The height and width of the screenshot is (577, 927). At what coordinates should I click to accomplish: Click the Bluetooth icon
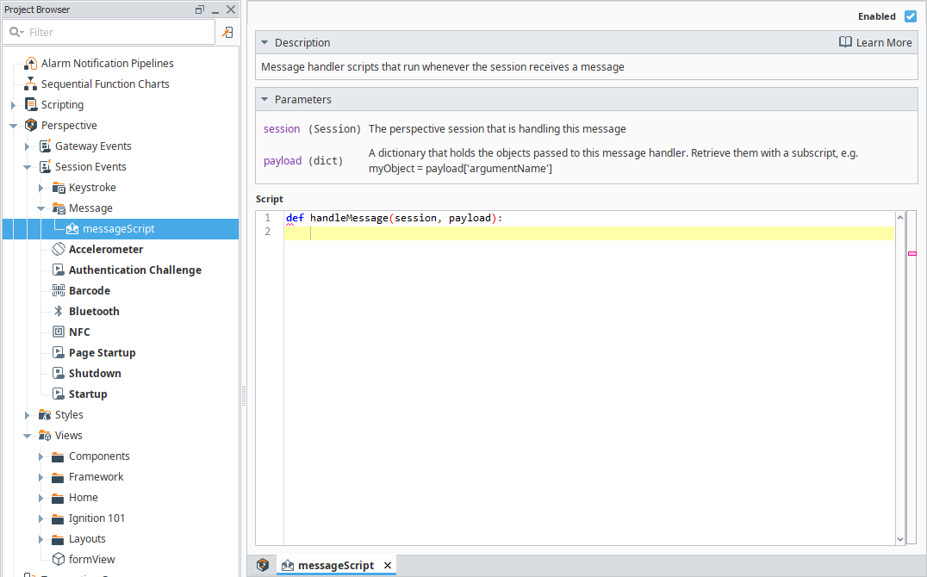point(59,312)
